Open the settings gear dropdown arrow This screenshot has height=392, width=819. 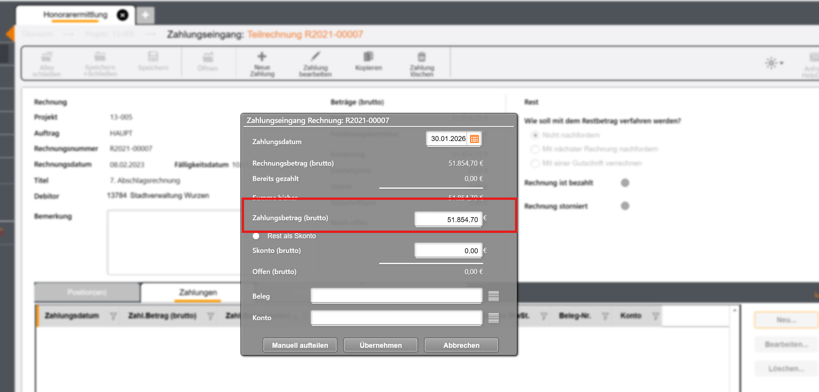tap(782, 63)
